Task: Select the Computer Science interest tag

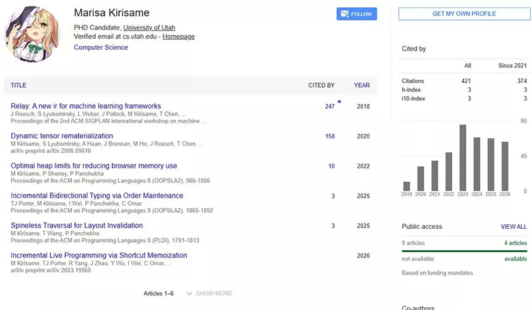Action: 101,47
